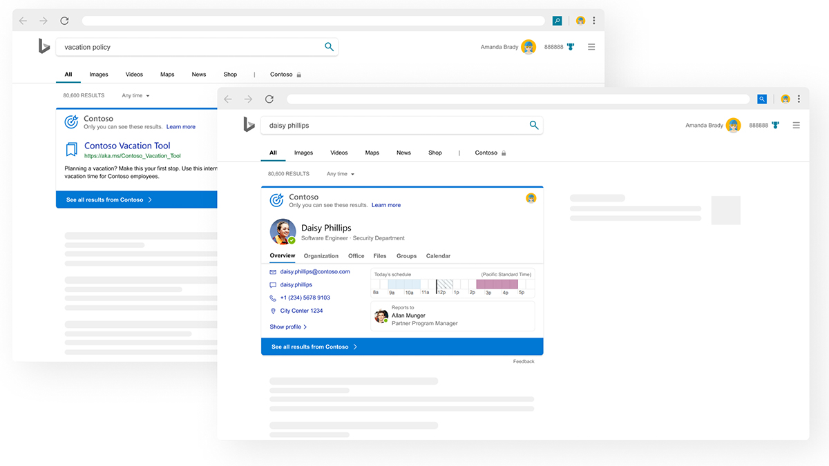Click Allan Munger name under Reports to
829x466 pixels.
[409, 315]
